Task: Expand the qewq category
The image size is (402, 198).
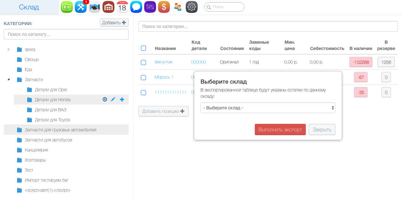Action: click(x=9, y=49)
